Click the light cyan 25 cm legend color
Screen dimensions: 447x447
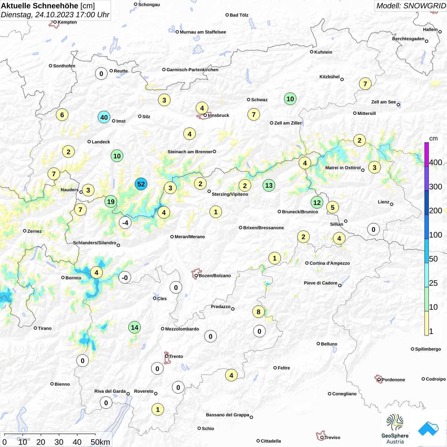(x=427, y=275)
